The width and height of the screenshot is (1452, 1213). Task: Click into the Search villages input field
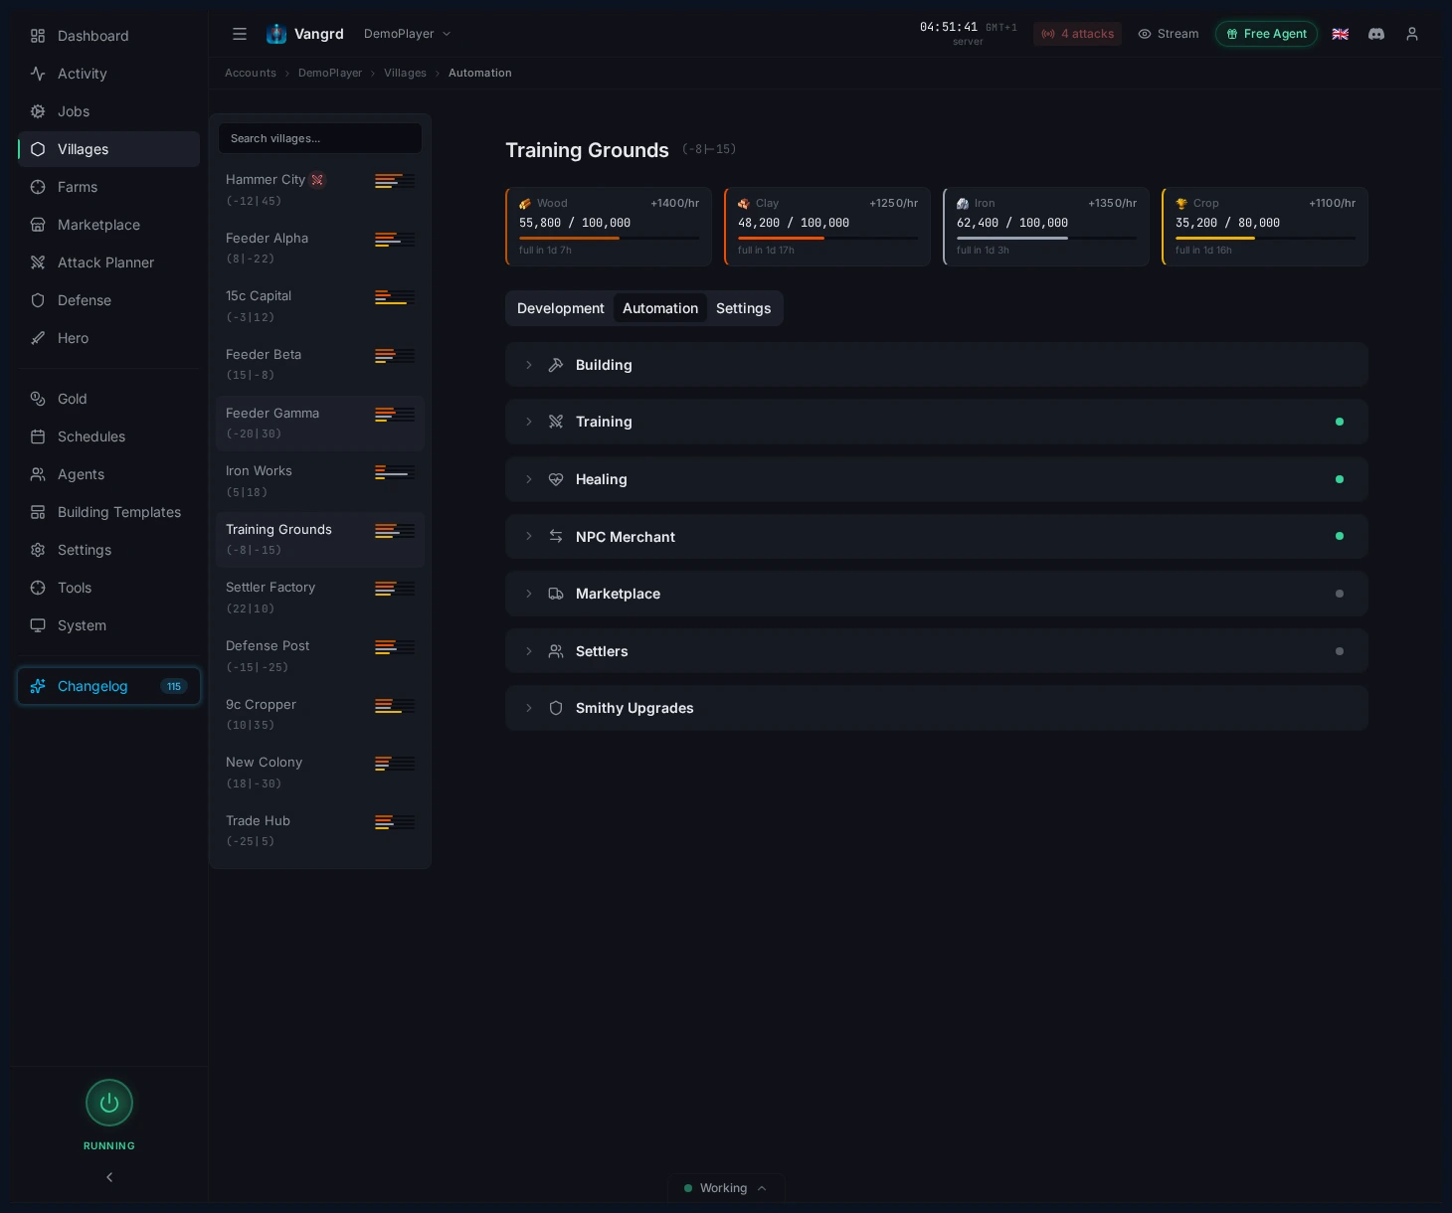coord(320,138)
